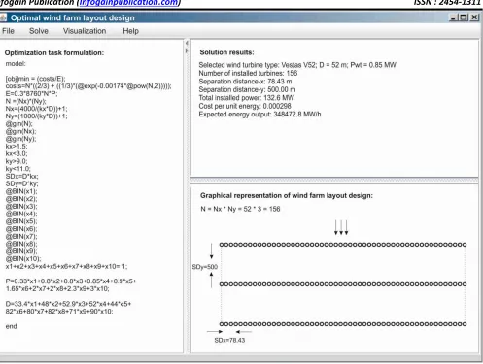Image resolution: width=483 pixels, height=364 pixels.
Task: Click the 'Selected wind turbine type: Vestas V52' line
Action: pos(297,65)
